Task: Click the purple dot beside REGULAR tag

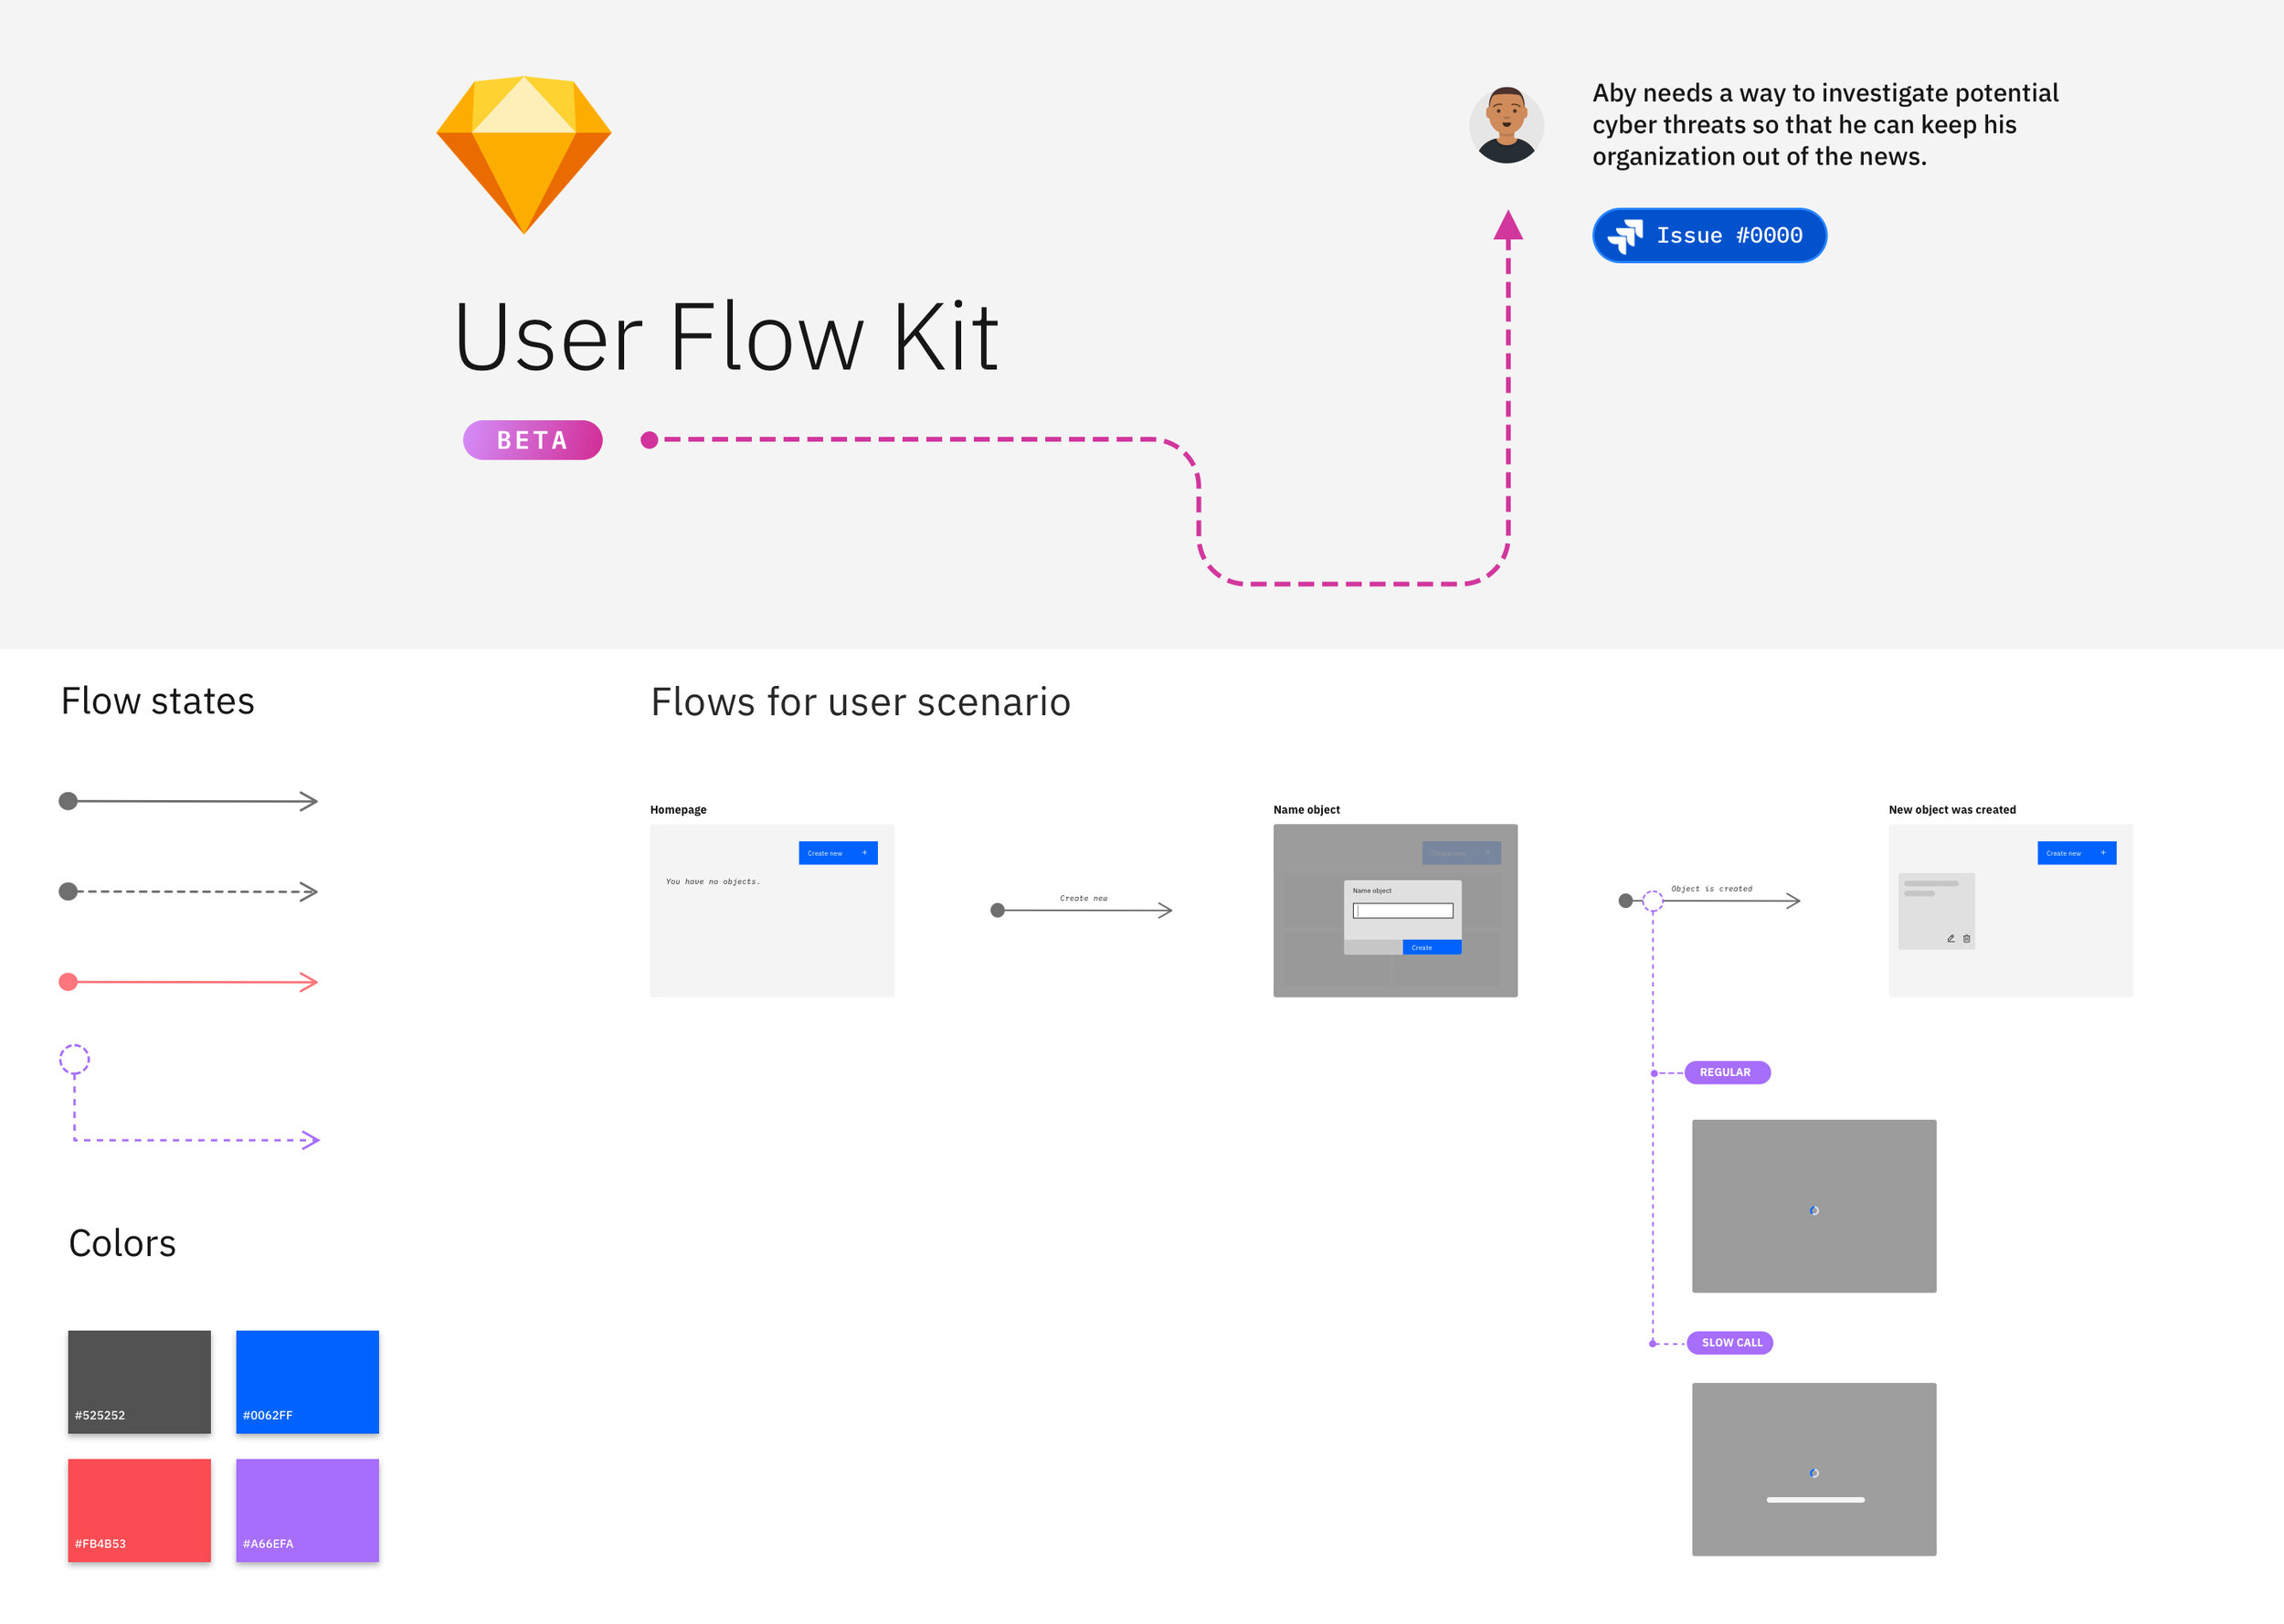Action: [x=1654, y=1073]
